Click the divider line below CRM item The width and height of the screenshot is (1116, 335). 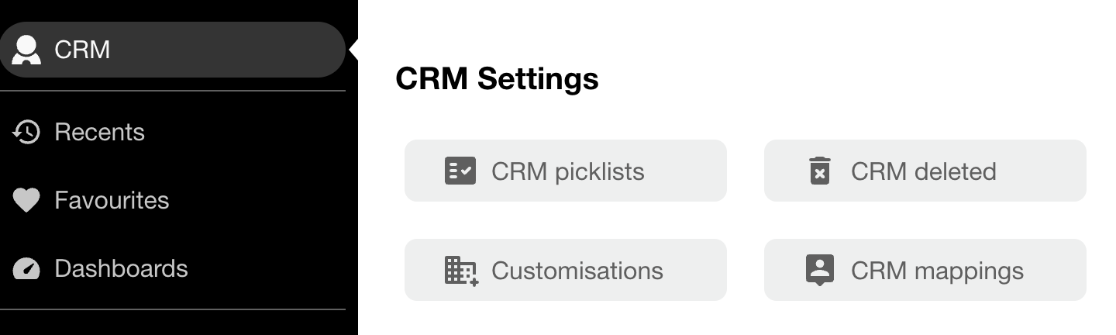tap(172, 91)
